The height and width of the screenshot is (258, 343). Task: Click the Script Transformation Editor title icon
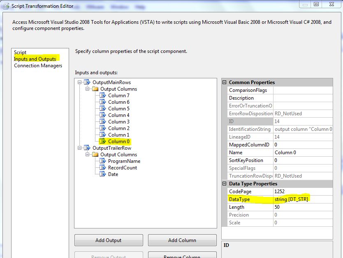[x=6, y=6]
